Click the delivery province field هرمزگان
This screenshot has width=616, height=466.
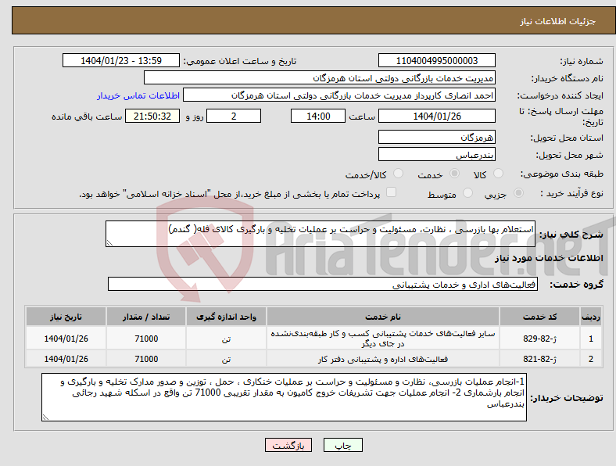coord(436,137)
